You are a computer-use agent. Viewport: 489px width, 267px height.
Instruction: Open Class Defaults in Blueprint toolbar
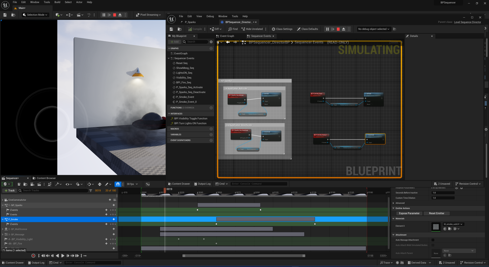point(307,29)
